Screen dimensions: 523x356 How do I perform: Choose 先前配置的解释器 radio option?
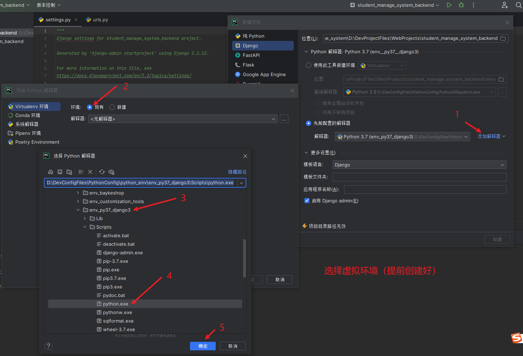click(308, 123)
